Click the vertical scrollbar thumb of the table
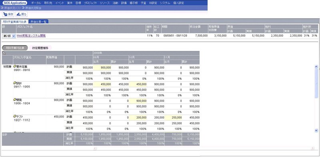Viewport: 320px width, 157px height. pos(316,83)
